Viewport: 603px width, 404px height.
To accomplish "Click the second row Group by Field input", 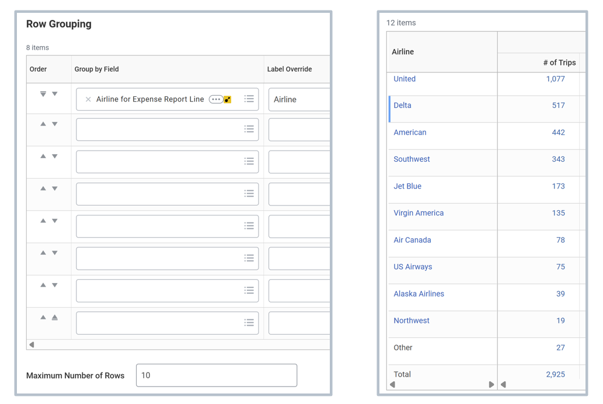I will pyautogui.click(x=168, y=129).
